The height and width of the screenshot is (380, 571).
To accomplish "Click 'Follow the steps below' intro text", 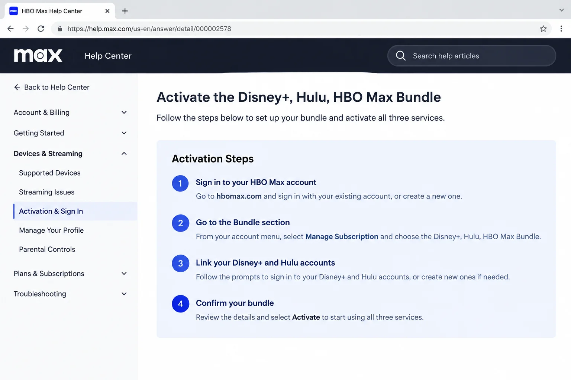I will pos(300,118).
